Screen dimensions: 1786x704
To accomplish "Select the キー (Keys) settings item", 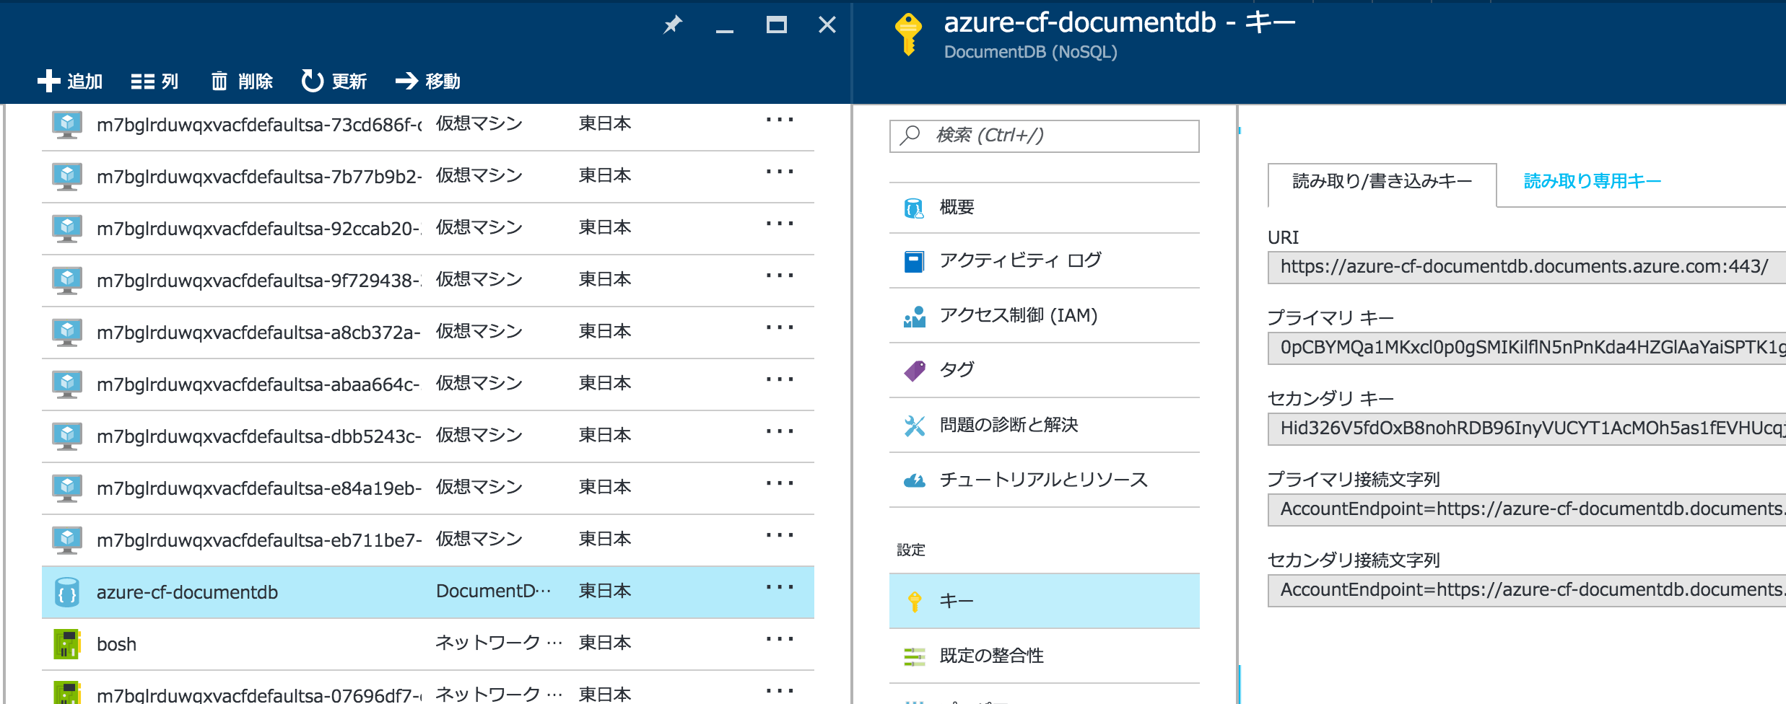I will (957, 601).
